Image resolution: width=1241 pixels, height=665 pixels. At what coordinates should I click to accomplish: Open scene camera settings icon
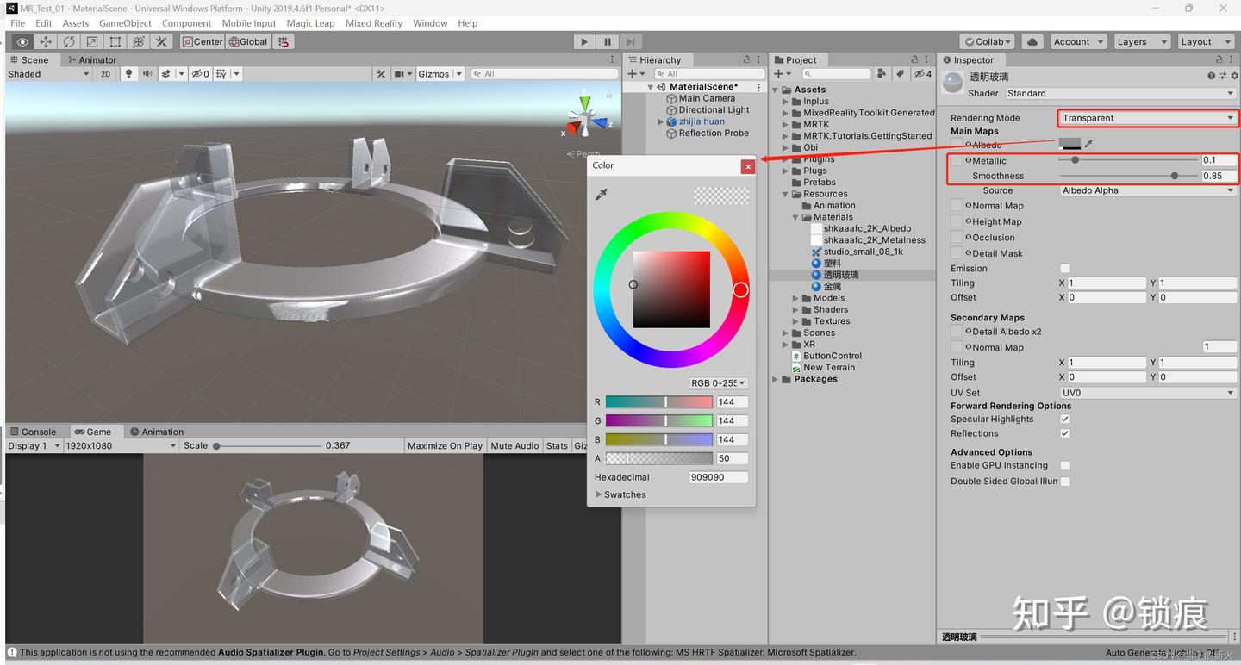(x=400, y=74)
